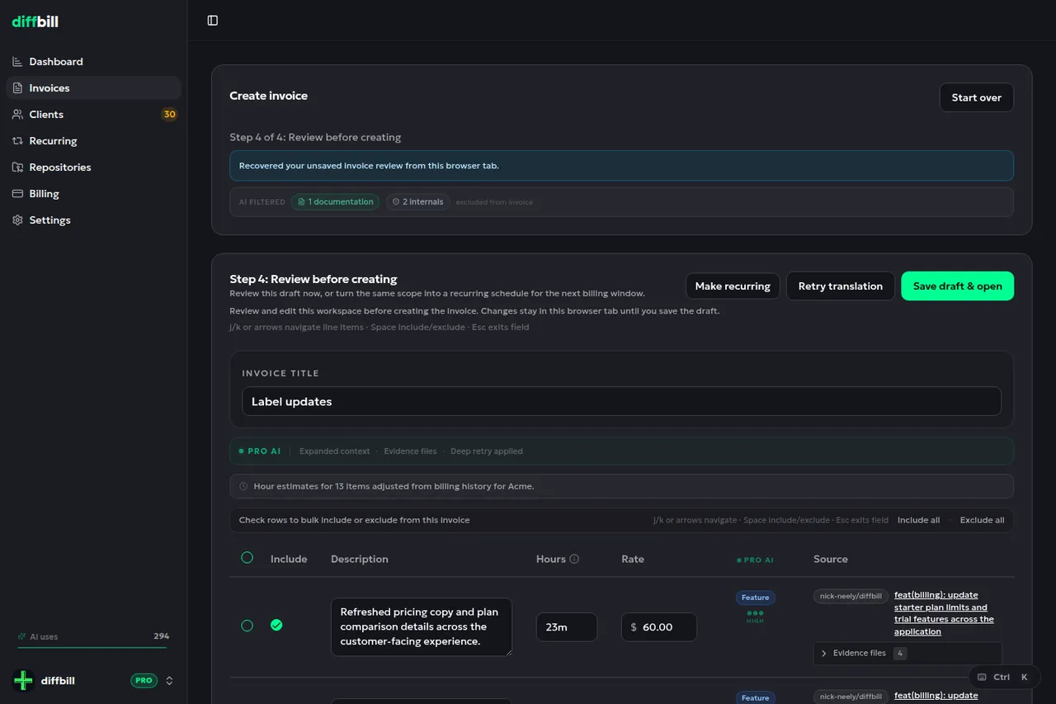Click the diffbill logo in sidebar

pyautogui.click(x=35, y=21)
